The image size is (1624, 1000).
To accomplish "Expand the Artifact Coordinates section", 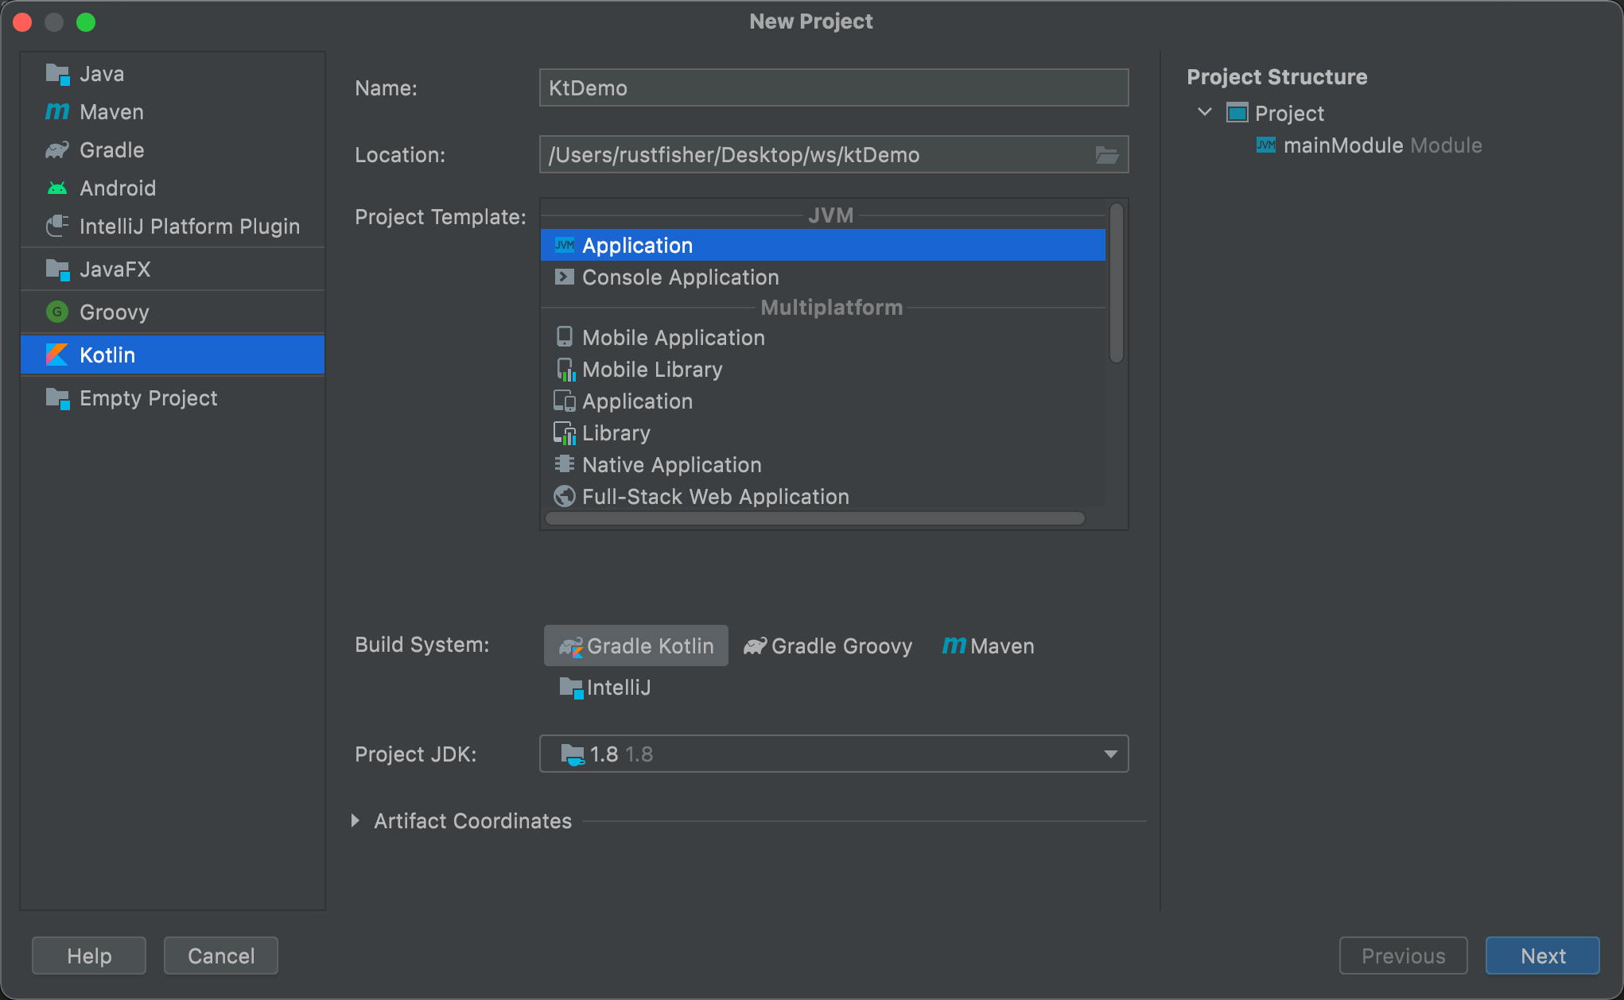I will point(355,821).
